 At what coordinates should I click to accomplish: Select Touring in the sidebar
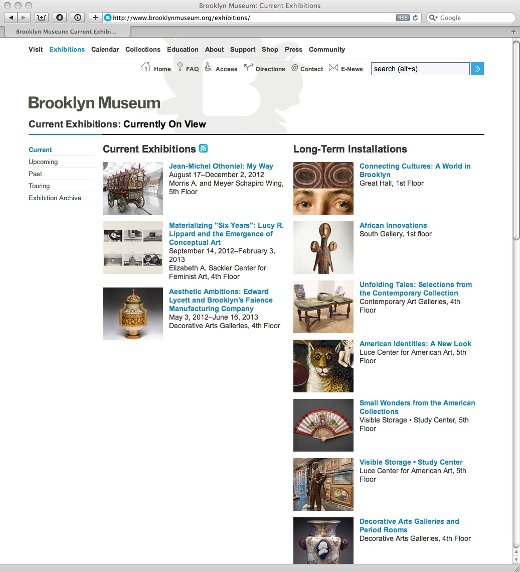39,186
